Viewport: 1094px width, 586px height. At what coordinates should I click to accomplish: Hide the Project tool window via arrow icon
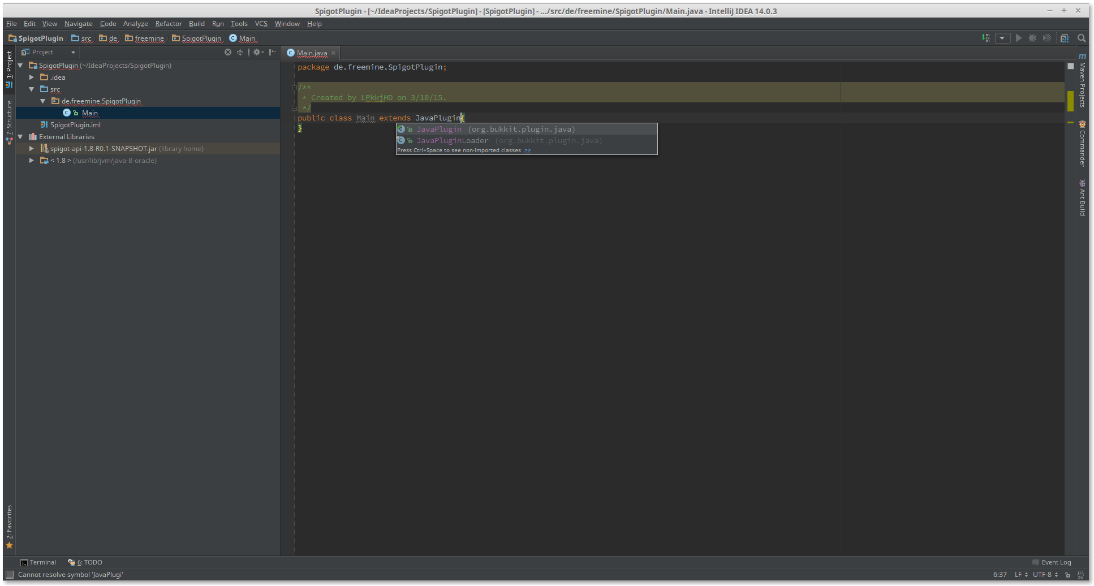pyautogui.click(x=272, y=52)
